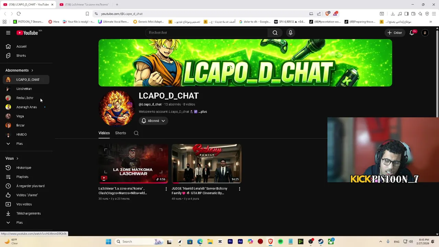439x247 pixels.
Task: Click the Créer button
Action: click(x=395, y=33)
